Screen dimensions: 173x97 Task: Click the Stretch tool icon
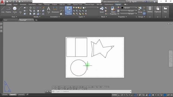pyautogui.click(x=31, y=14)
